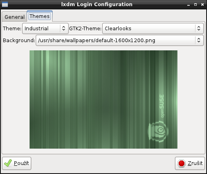
Task: Click the arrows on the Theme combo box
Action: pyautogui.click(x=64, y=28)
